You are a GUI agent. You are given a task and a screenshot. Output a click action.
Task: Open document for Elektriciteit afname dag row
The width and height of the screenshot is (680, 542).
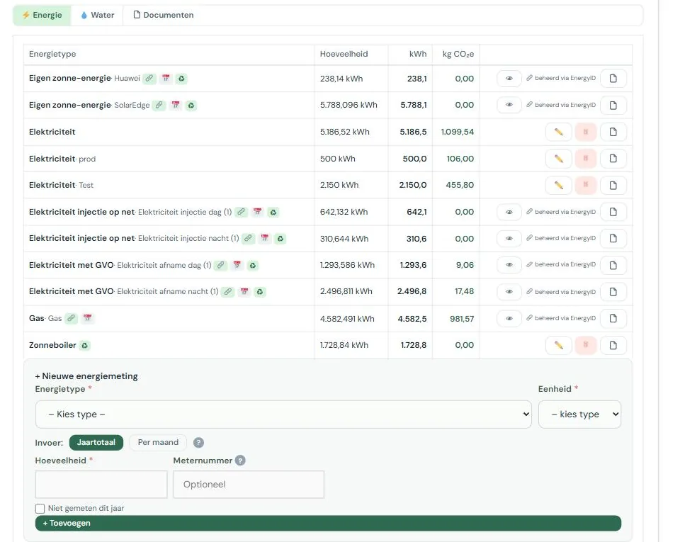613,265
